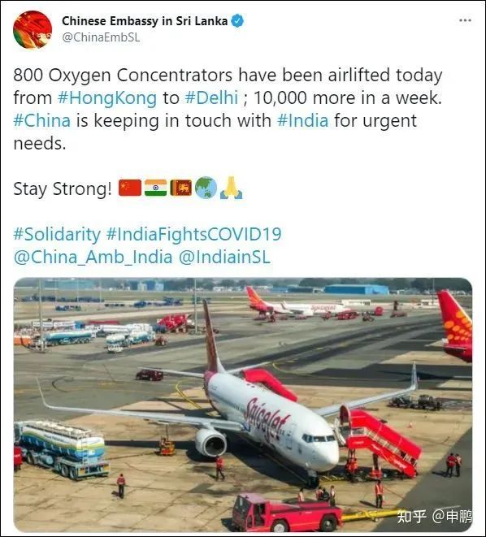Click the Sri Lanka flag emoji
486x537 pixels.
(181, 188)
